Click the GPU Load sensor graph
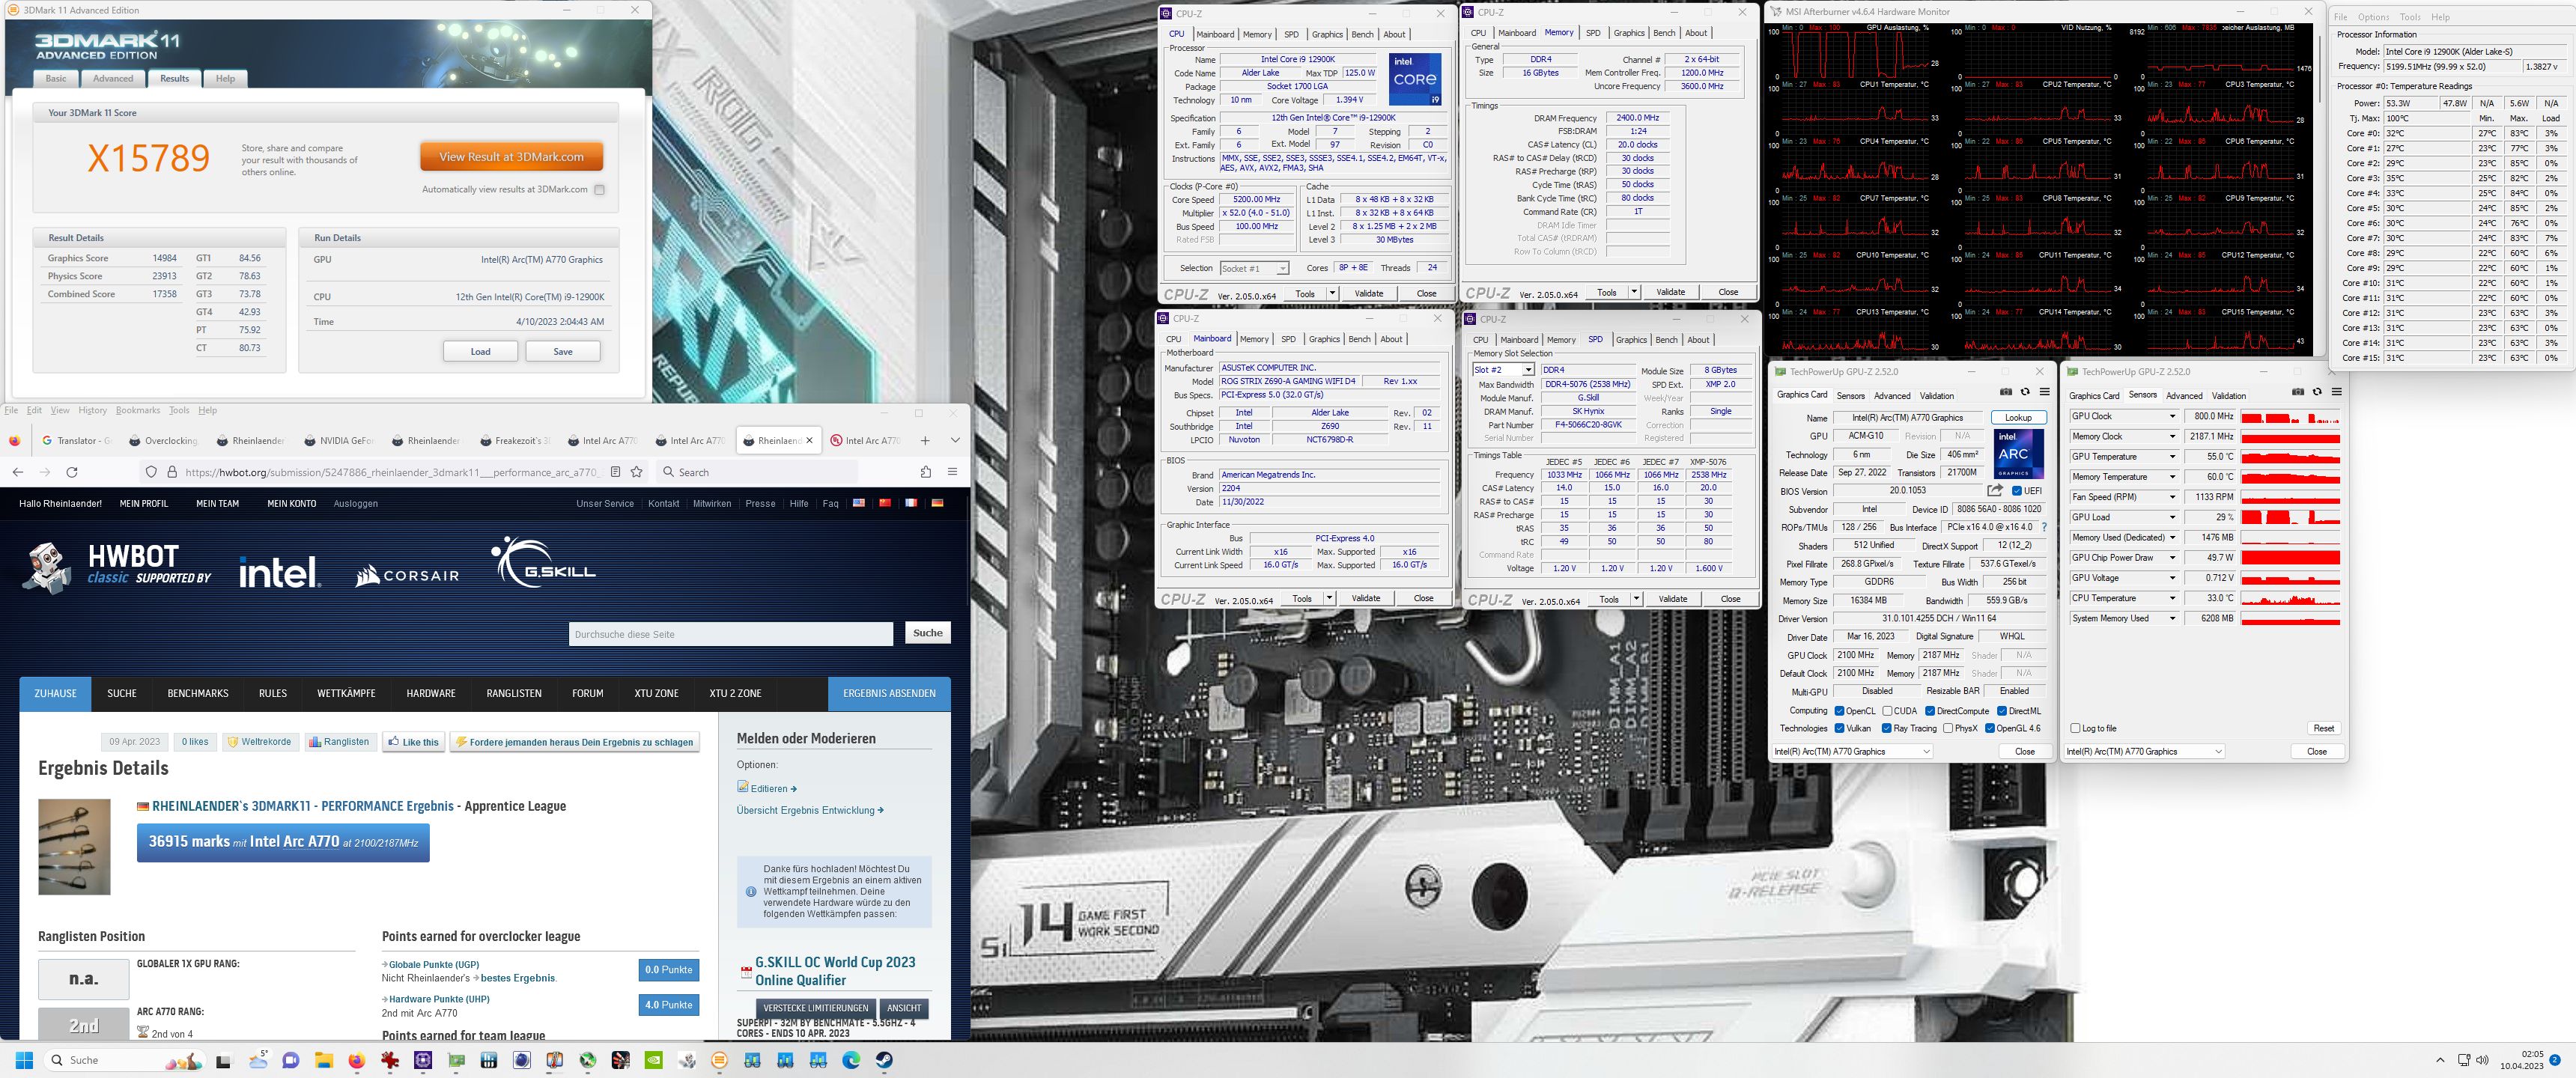2576x1078 pixels. coord(2290,517)
